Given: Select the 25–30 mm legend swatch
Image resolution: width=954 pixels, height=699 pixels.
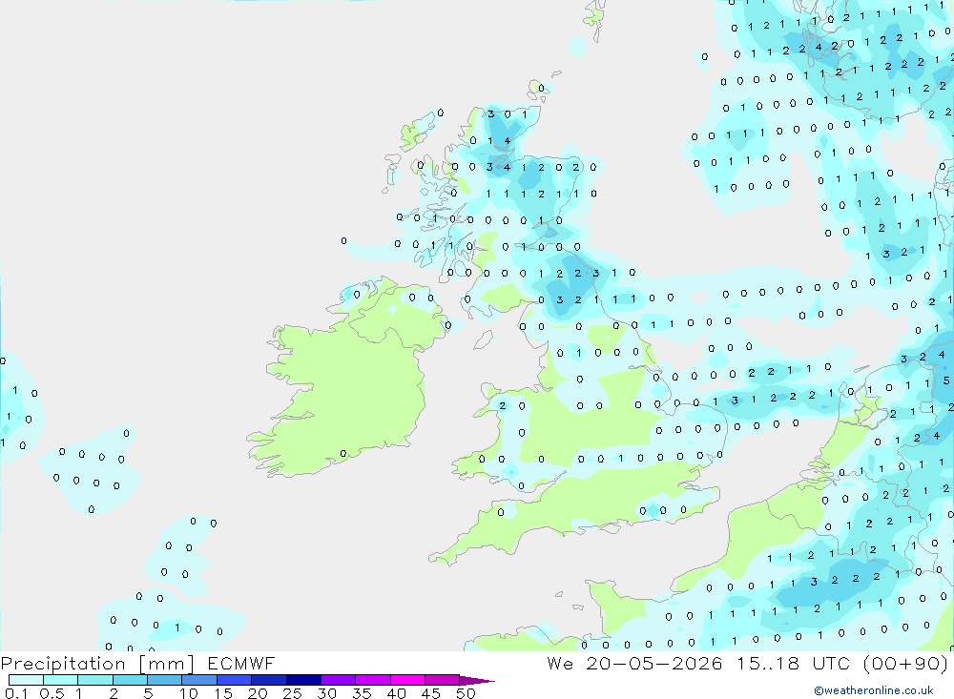Looking at the screenshot, I should point(303,680).
